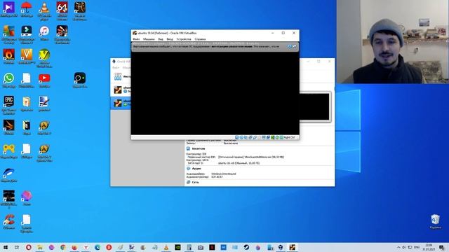Image resolution: width=449 pixels, height=252 pixels.
Task: Launch Google Chrome from the taskbar
Action: point(63,247)
